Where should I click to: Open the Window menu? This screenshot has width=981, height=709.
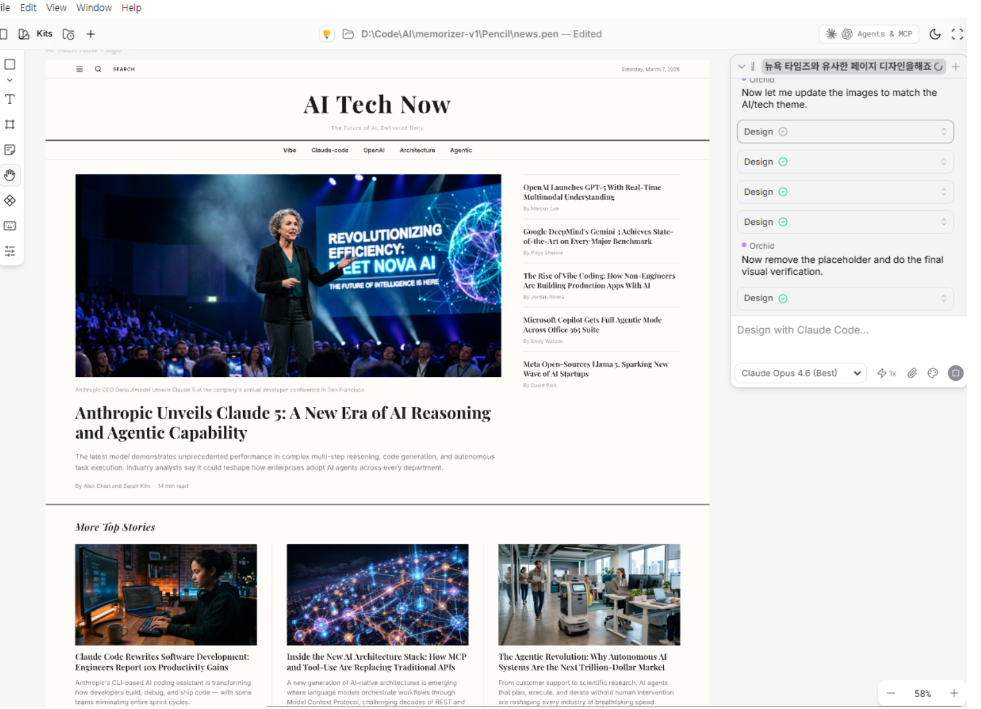pyautogui.click(x=94, y=8)
